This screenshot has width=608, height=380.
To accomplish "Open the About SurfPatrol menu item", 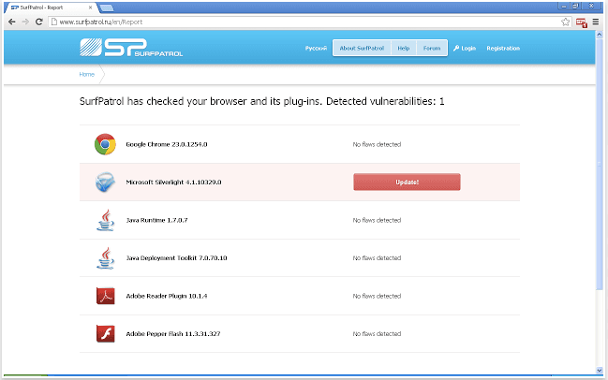I will coord(361,48).
